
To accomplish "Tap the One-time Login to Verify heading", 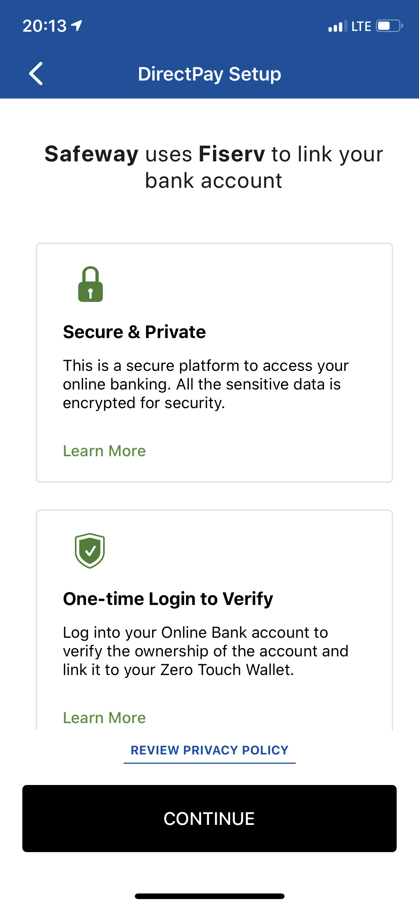I will pyautogui.click(x=168, y=599).
